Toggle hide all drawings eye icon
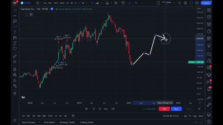Viewport: 223px width, 125px height. (15, 86)
